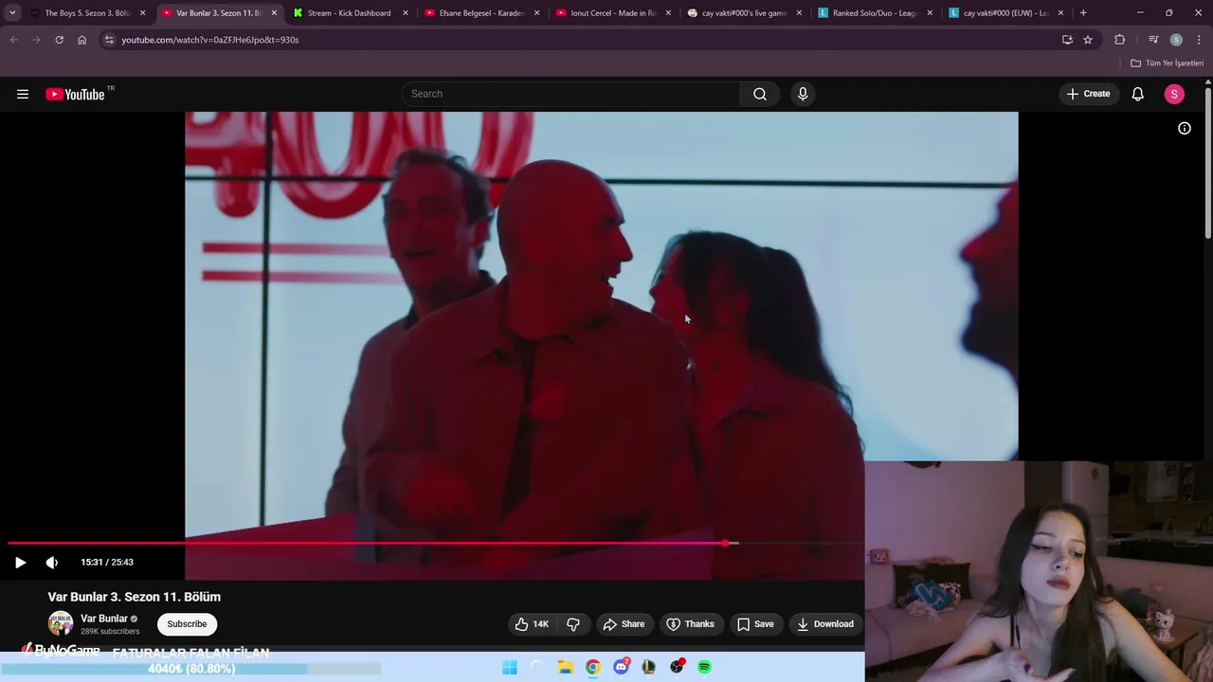Open the YouTube guide hamburger menu
Screen dimensions: 1213x682
pos(23,94)
